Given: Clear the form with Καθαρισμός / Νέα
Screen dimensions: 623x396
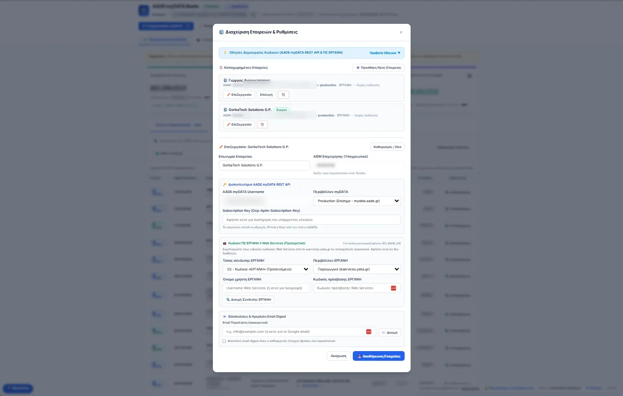Looking at the screenshot, I should [x=387, y=147].
